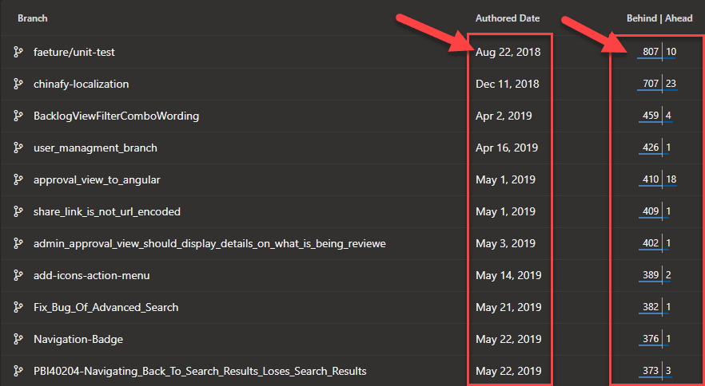Screen dimensions: 705x386
Task: Click branch icon beside user_managment_branch
Action: 18,148
